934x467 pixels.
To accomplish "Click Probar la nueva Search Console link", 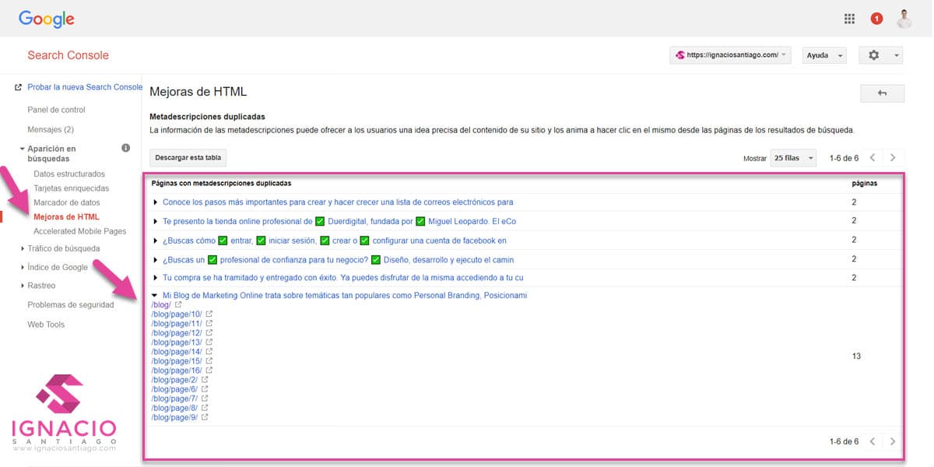I will pyautogui.click(x=85, y=87).
